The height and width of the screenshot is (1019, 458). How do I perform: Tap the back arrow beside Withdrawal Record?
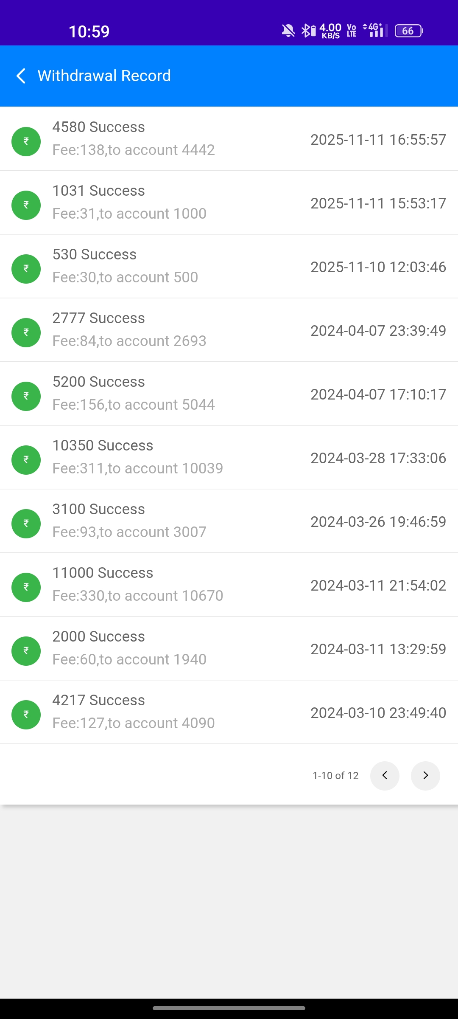21,76
